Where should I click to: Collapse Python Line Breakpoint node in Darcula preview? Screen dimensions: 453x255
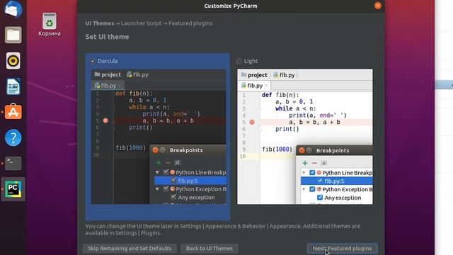coord(157,172)
